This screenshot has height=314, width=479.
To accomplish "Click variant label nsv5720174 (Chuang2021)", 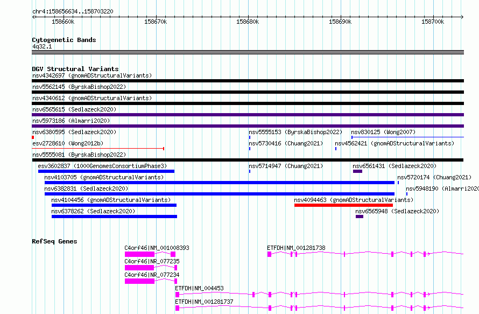I will click(434, 177).
